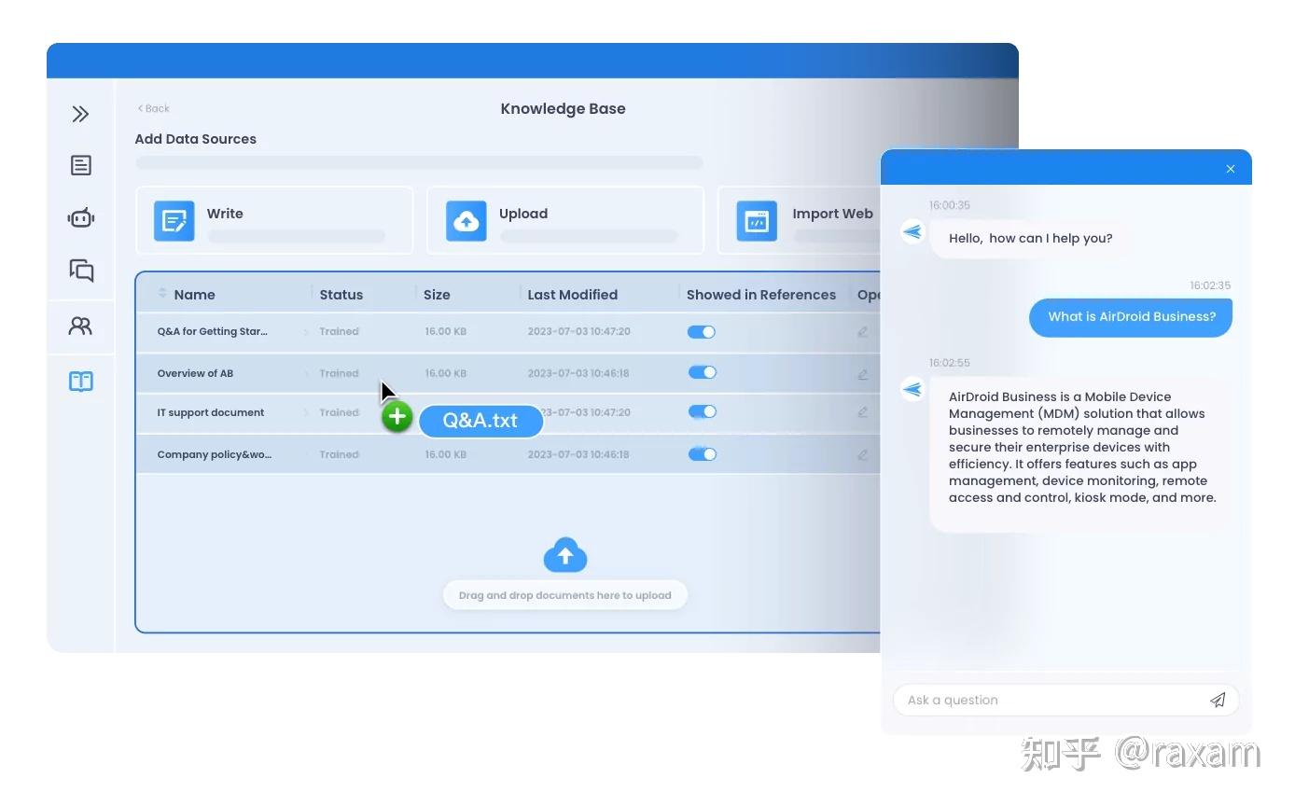
Task: Click the Upload cloud icon
Action: [x=466, y=220]
